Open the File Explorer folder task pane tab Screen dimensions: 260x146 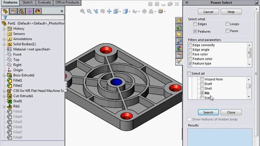(x=179, y=34)
